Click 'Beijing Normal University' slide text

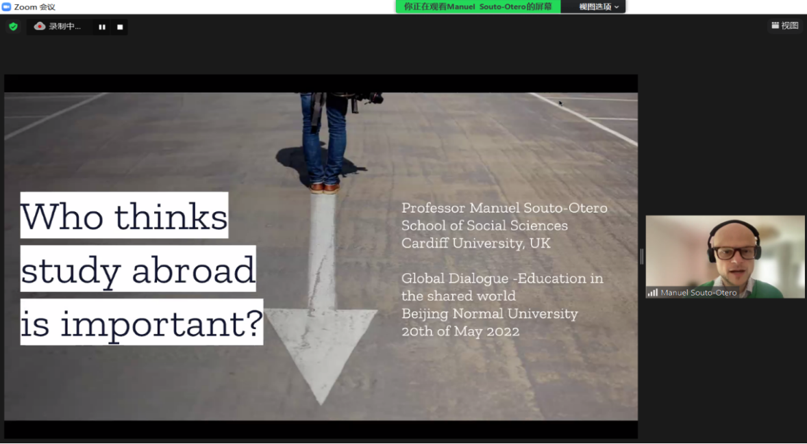click(x=489, y=313)
